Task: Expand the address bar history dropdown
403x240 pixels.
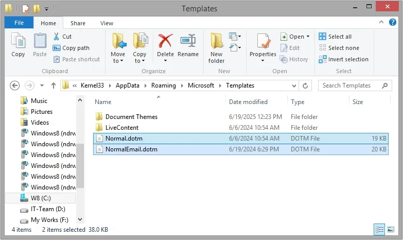Action: (294, 85)
